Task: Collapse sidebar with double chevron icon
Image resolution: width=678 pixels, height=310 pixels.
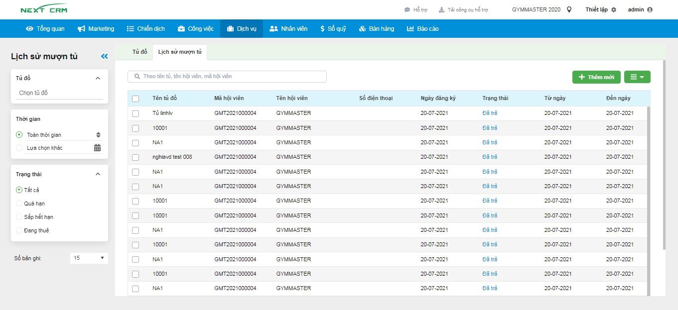Action: [104, 57]
